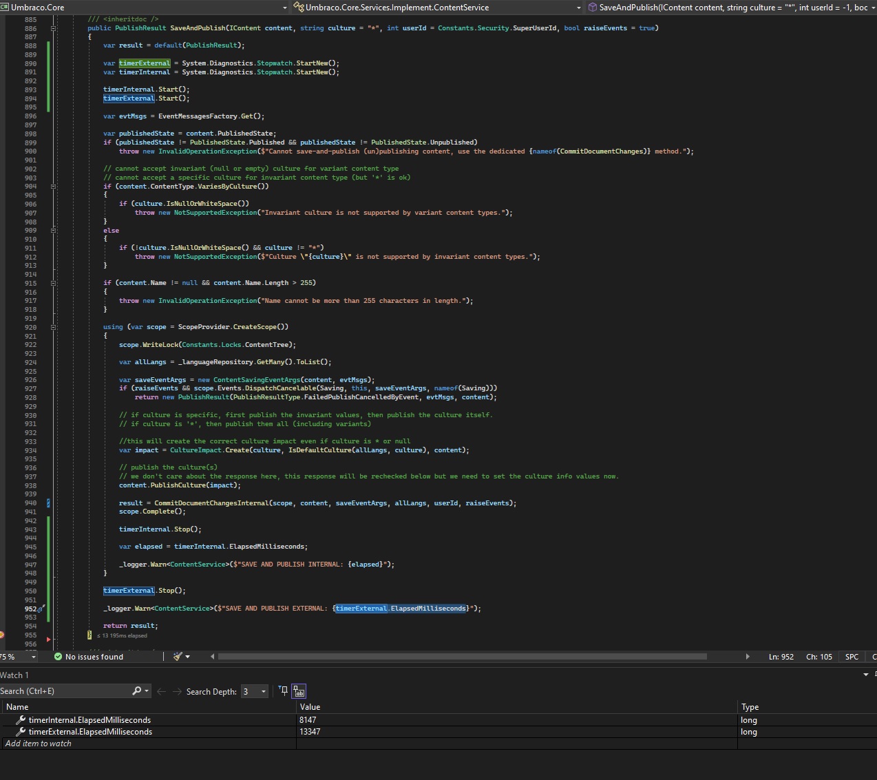Toggle the text visualizer icon in Watch toolbar
This screenshot has width=877, height=780.
299,691
